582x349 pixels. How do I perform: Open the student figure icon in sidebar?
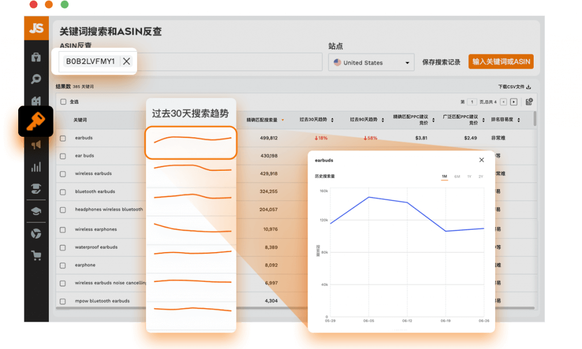pyautogui.click(x=36, y=189)
